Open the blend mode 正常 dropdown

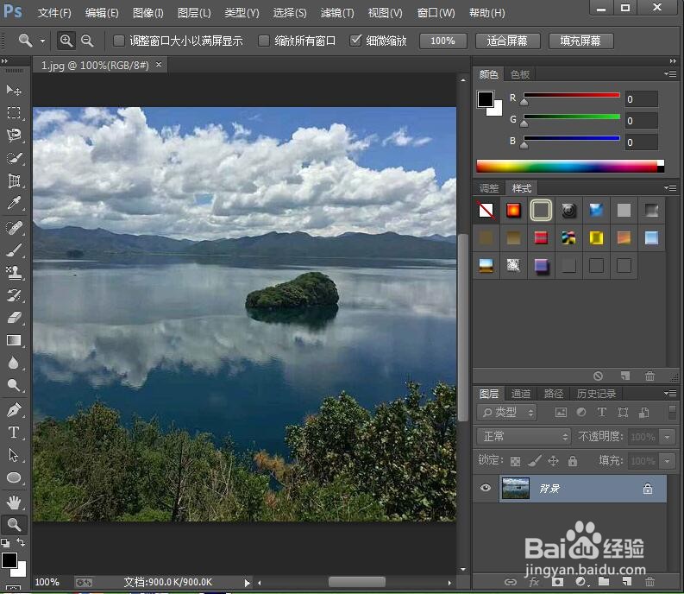pos(524,436)
